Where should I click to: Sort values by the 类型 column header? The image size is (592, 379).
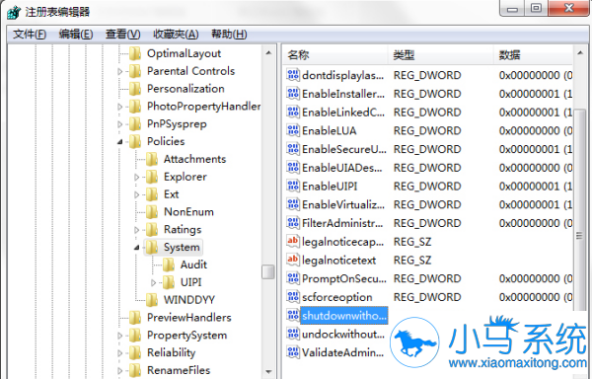point(441,55)
